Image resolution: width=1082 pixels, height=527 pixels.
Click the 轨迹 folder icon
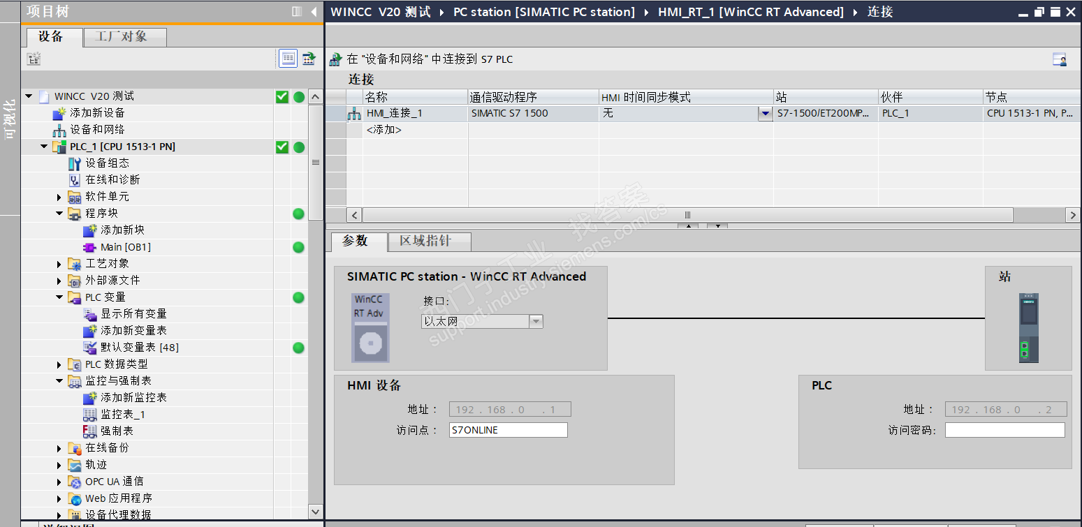[x=75, y=465]
